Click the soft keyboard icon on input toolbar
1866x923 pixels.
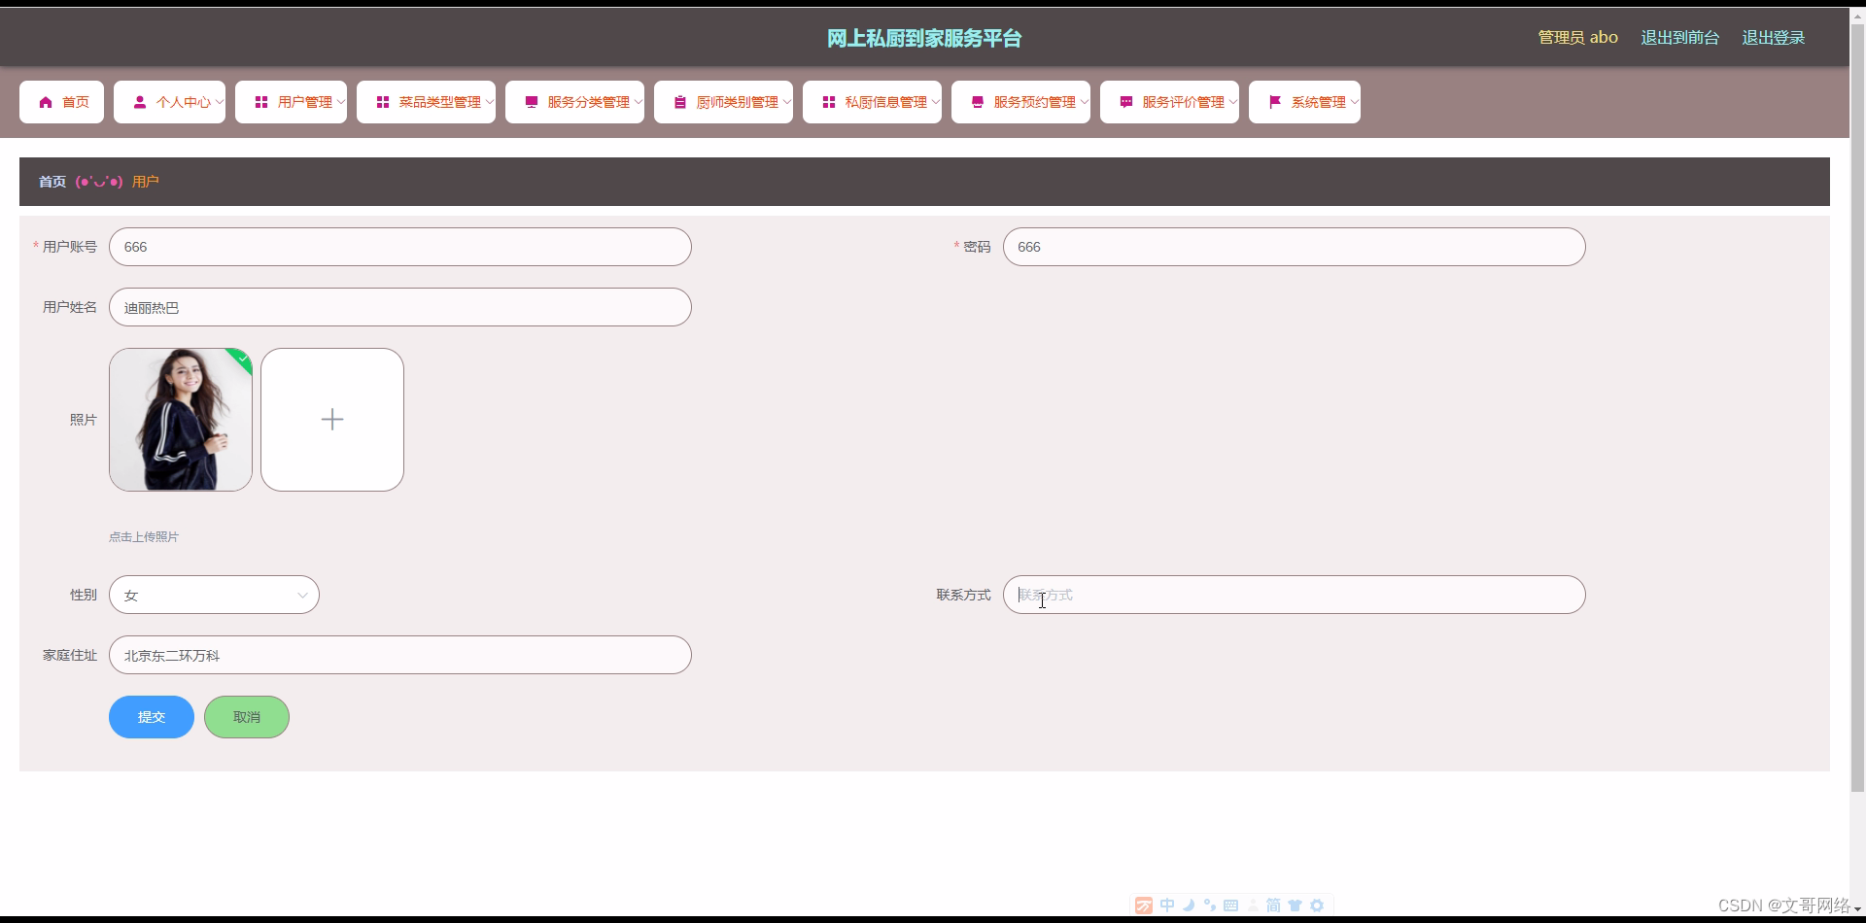pos(1230,906)
